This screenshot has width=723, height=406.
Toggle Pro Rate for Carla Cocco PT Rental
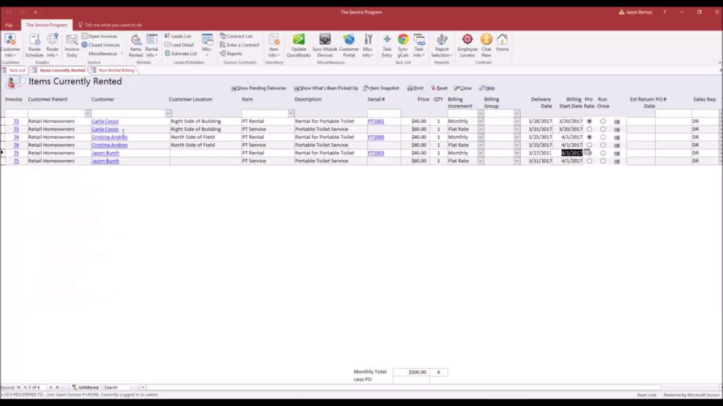589,121
